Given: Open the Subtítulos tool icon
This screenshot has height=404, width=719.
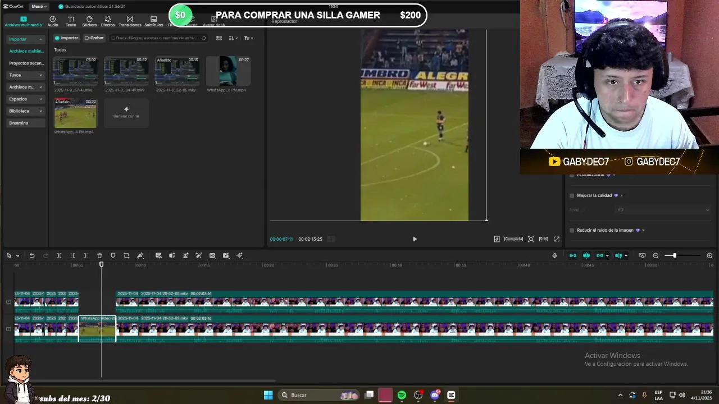Looking at the screenshot, I should pyautogui.click(x=153, y=21).
